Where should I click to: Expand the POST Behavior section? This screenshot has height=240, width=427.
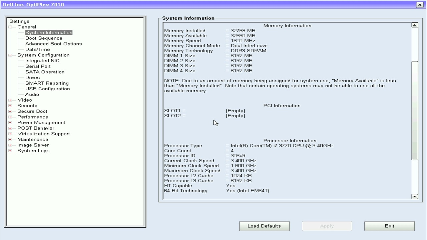(x=10, y=128)
